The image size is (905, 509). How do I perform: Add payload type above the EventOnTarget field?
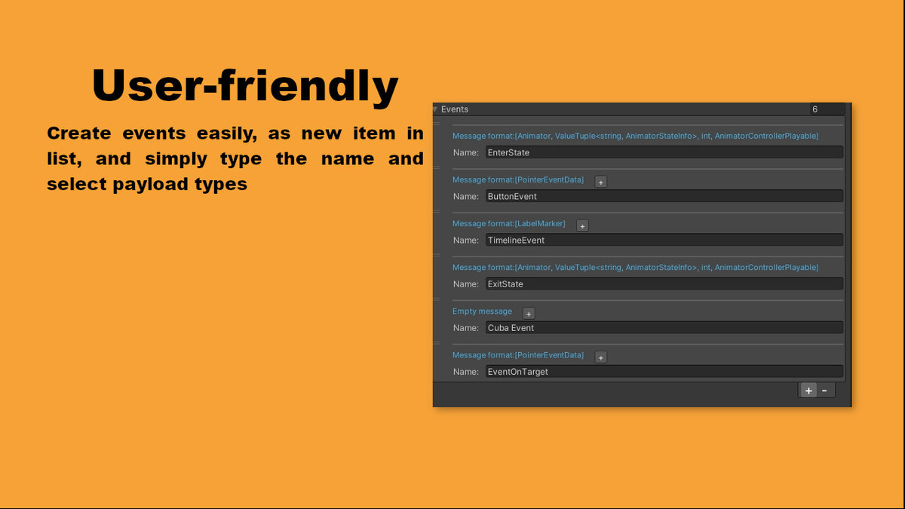pos(600,357)
